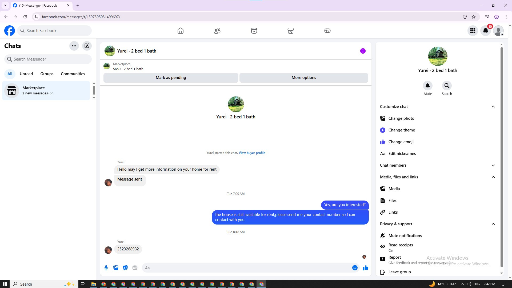Image resolution: width=512 pixels, height=288 pixels.
Task: Open Facebook Marketplace from top navigation
Action: point(291,31)
